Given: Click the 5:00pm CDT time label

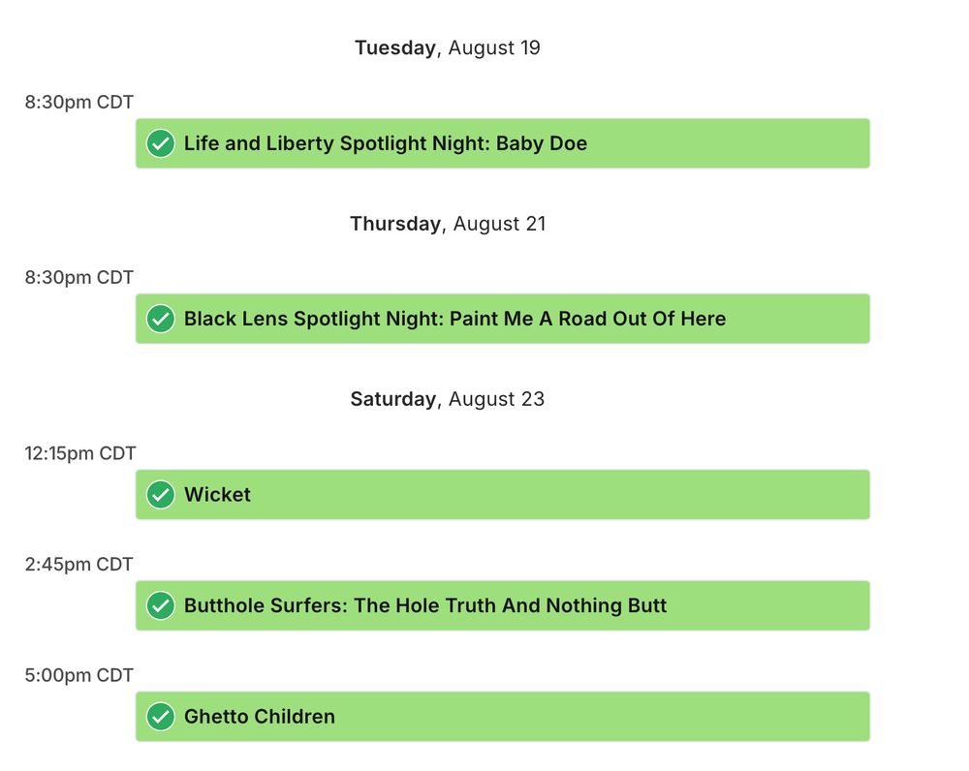Looking at the screenshot, I should pyautogui.click(x=78, y=675).
